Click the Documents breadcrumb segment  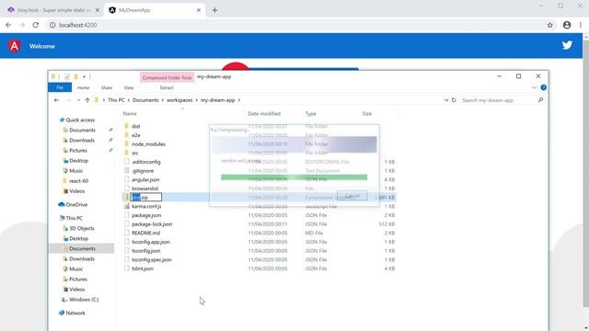tap(145, 100)
